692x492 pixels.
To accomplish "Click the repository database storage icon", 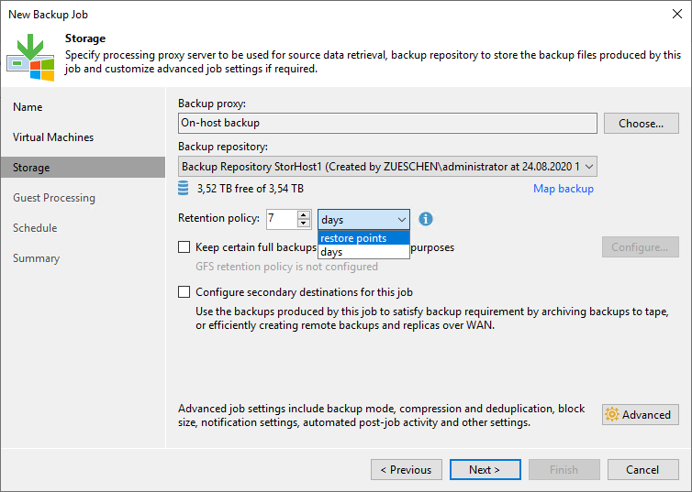I will (x=184, y=188).
